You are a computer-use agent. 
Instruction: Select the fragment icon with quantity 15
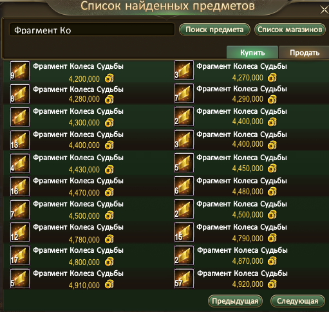pyautogui.click(x=184, y=232)
